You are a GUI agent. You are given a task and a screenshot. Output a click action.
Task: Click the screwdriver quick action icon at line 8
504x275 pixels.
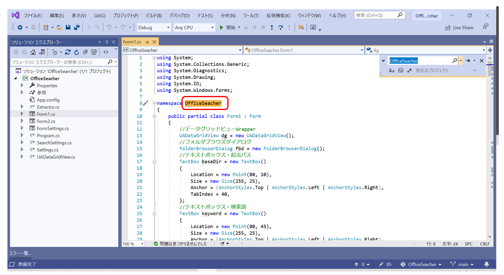(145, 103)
